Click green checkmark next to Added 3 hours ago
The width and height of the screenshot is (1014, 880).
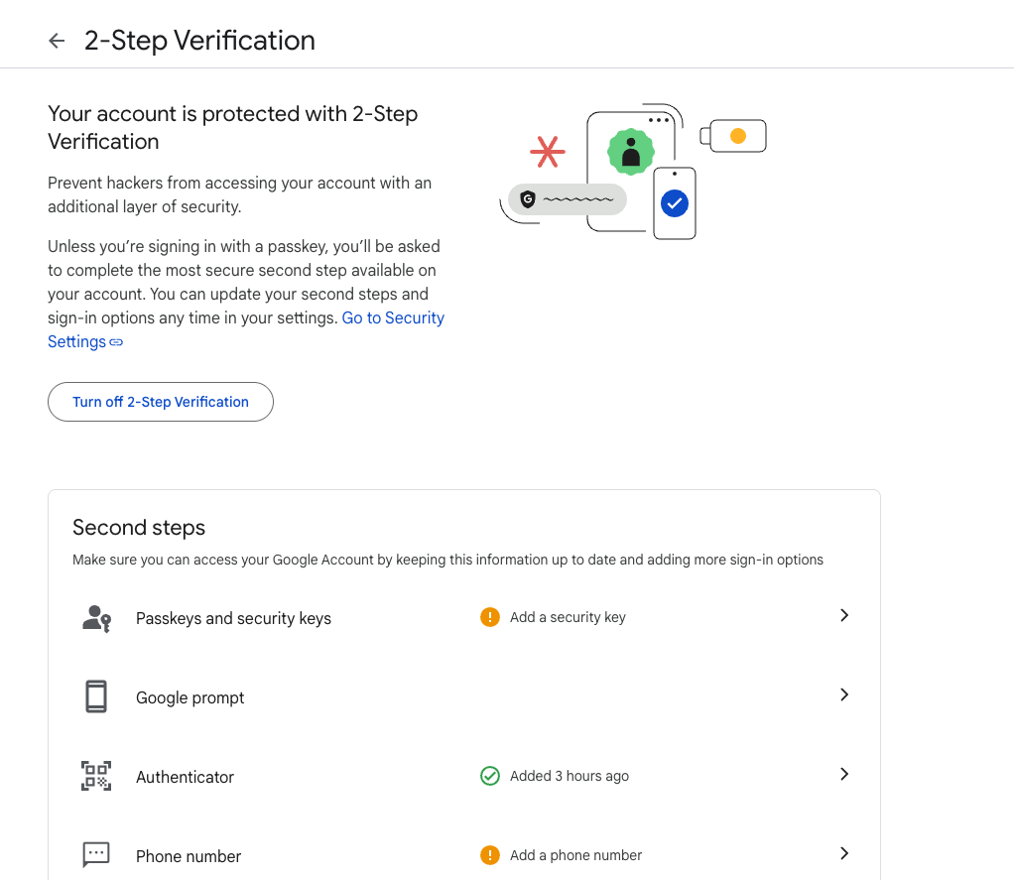pyautogui.click(x=489, y=776)
